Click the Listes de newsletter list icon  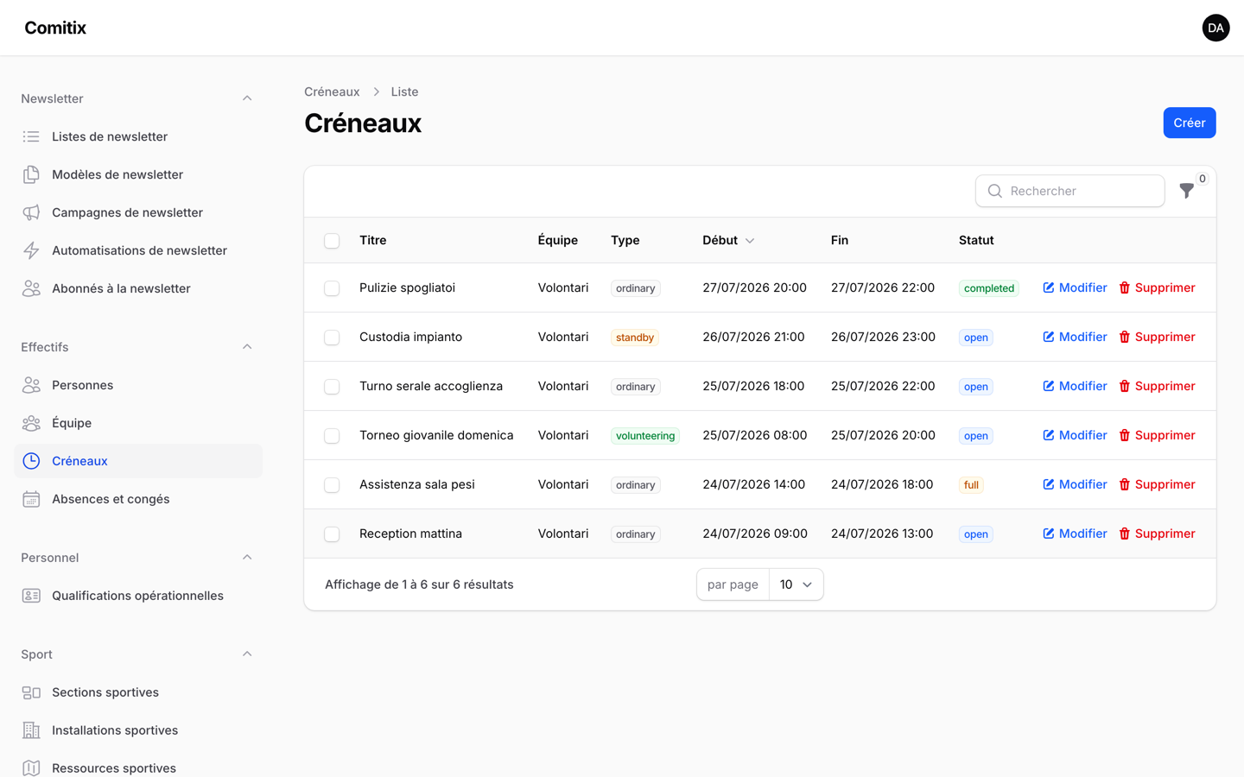31,136
